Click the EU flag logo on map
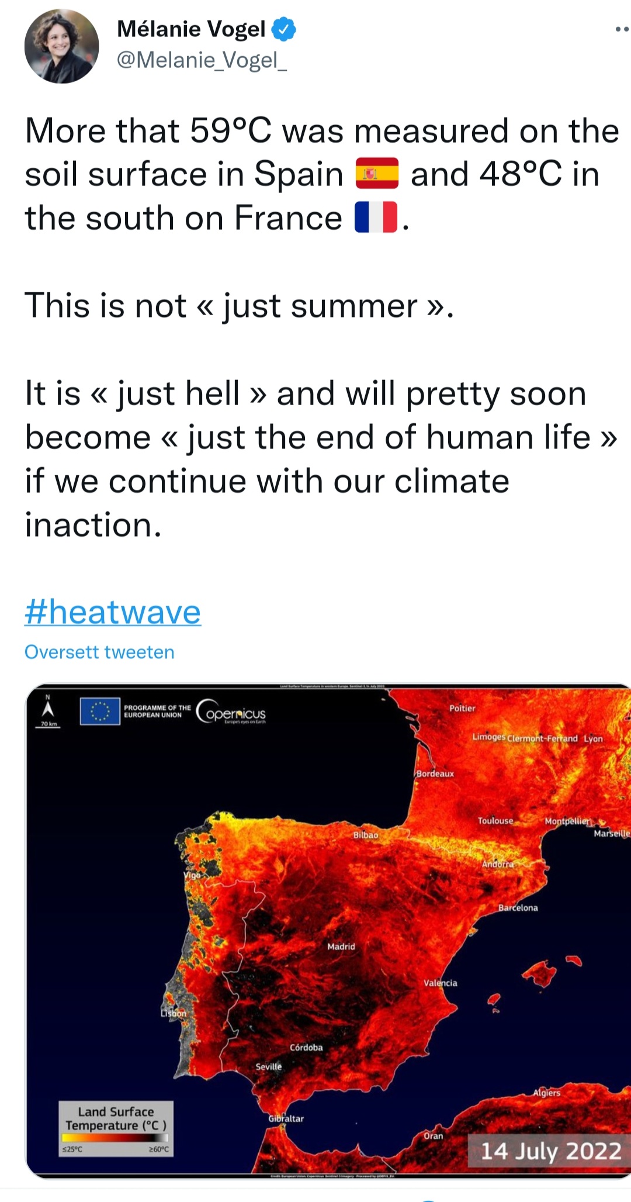The width and height of the screenshot is (631, 1202). [100, 711]
